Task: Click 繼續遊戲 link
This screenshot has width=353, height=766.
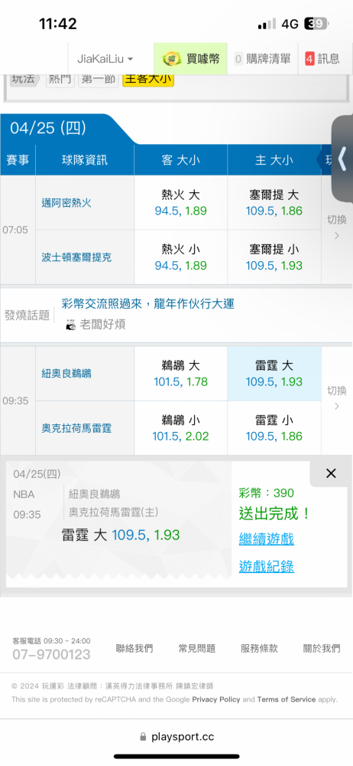Action: point(266,539)
